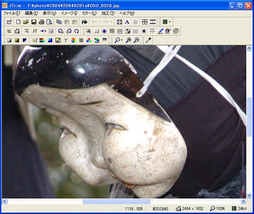Expand the magnifier zoom dropdown

pos(122,40)
